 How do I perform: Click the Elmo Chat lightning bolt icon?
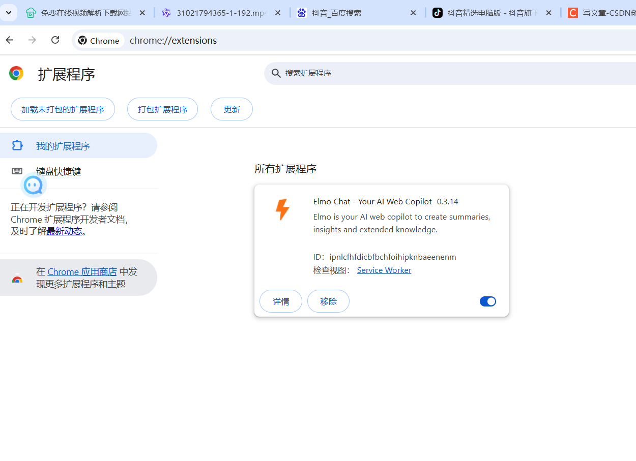282,209
